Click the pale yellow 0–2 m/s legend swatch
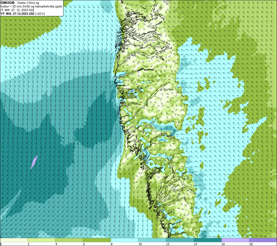This screenshot has height=246, width=277. coord(14,240)
